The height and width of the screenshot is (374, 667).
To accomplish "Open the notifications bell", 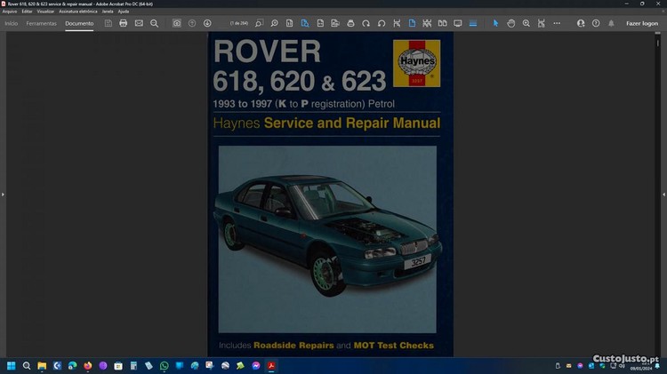I will [611, 23].
